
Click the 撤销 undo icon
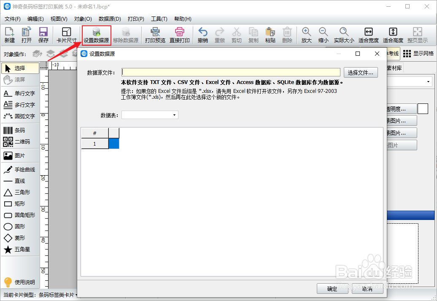point(202,35)
